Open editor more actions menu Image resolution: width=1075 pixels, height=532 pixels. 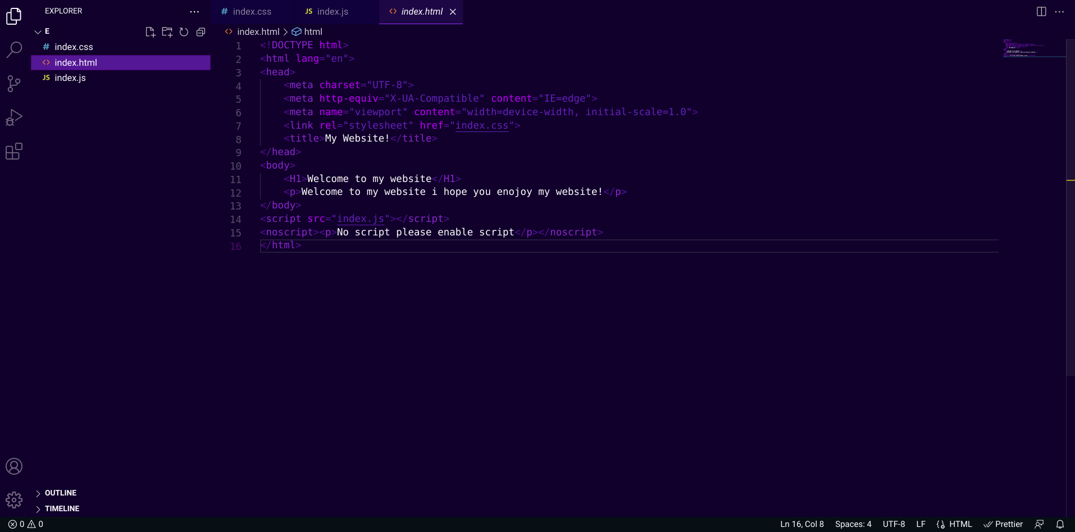[1059, 11]
